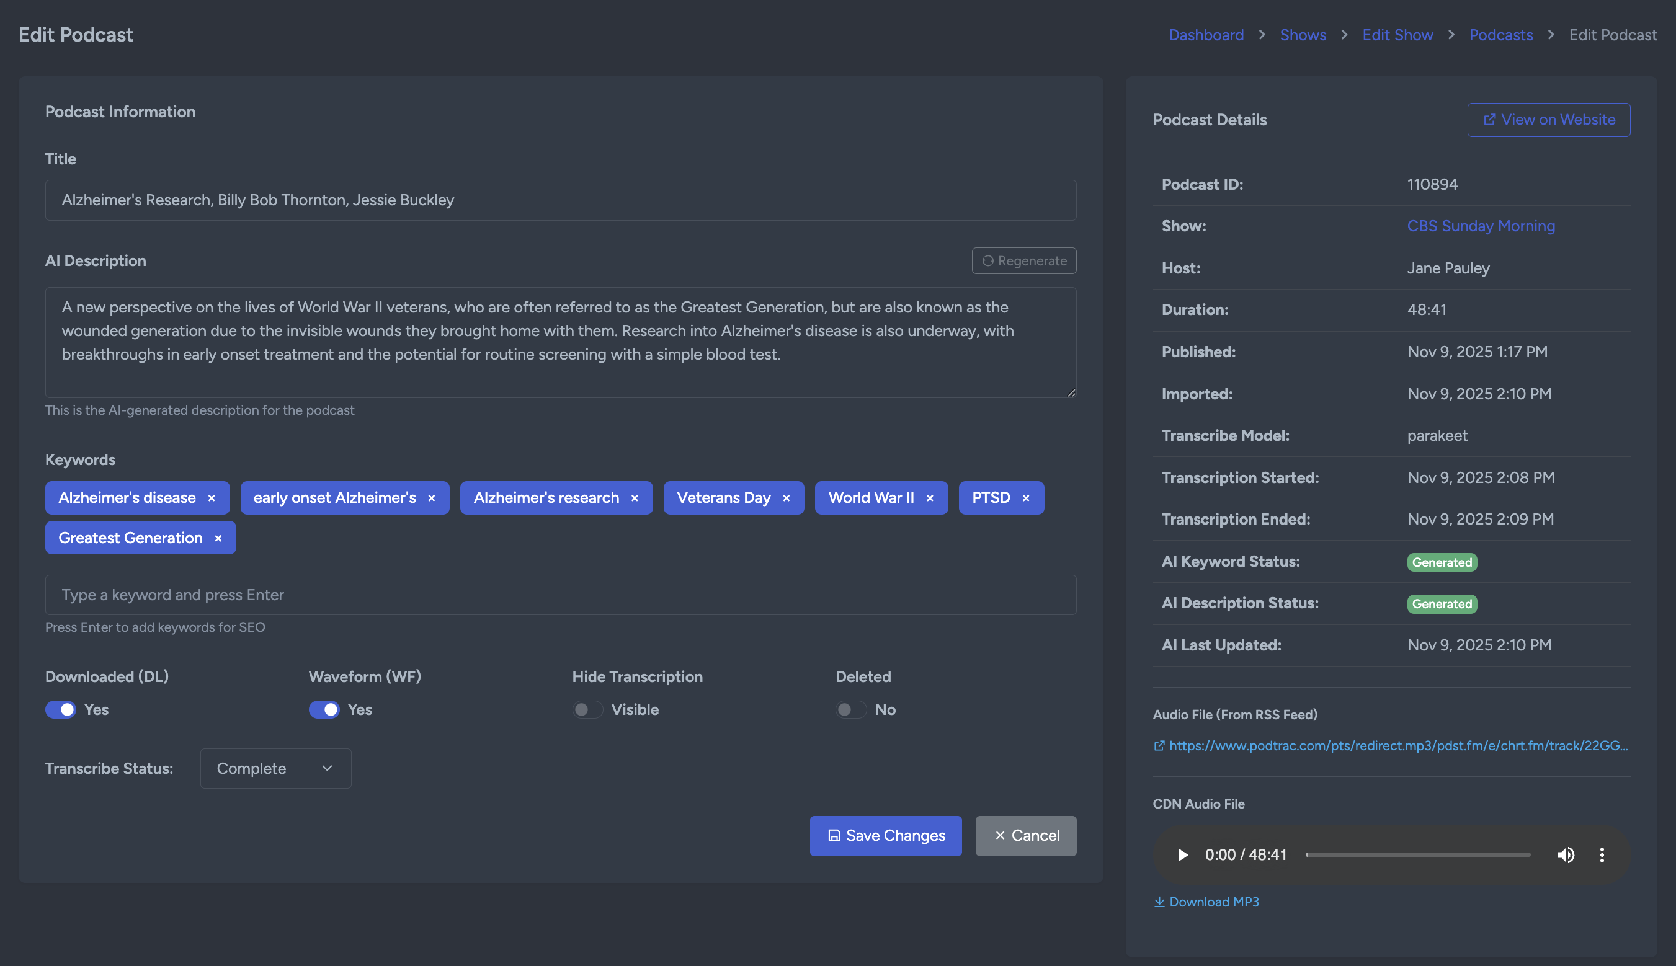This screenshot has height=966, width=1676.
Task: Delete the Greatest Generation keyword tag
Action: (218, 538)
